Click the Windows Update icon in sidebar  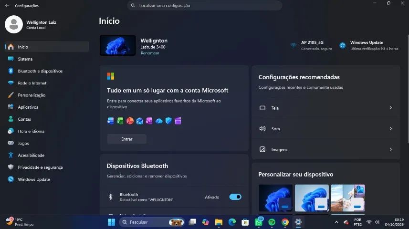tap(10, 179)
